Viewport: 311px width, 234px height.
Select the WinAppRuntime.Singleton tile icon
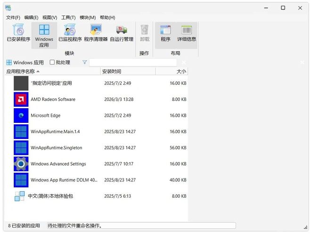tap(21, 148)
